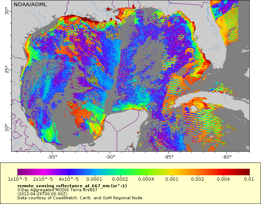261x204 pixels.
Task: Click the 2x10^-5 color scale label
Action: (43, 179)
